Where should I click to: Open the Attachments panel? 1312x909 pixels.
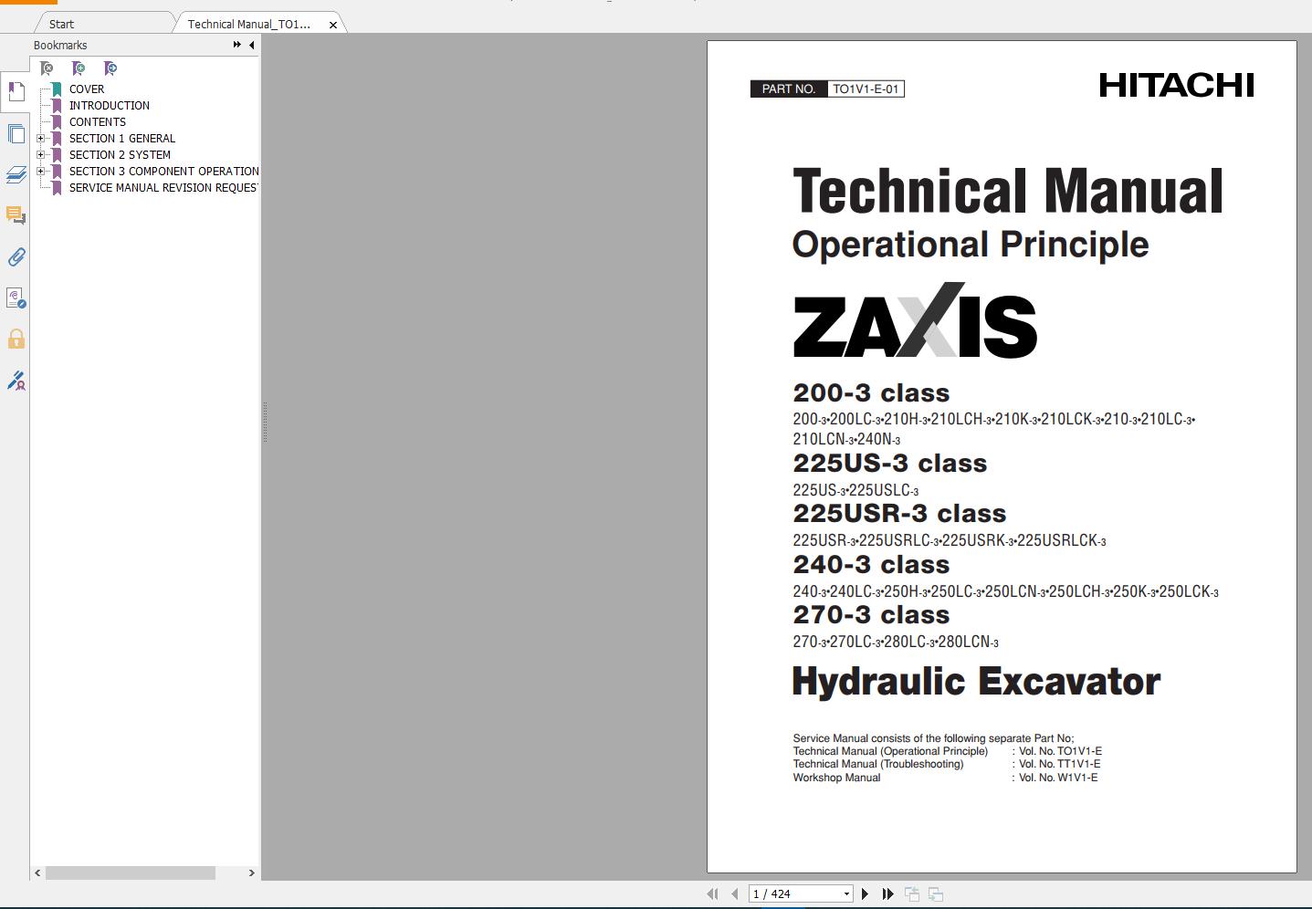[x=16, y=257]
